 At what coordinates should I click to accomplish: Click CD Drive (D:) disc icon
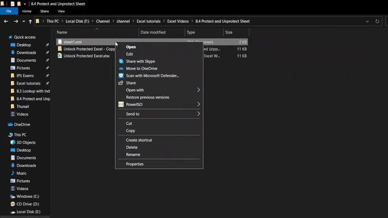(x=13, y=204)
